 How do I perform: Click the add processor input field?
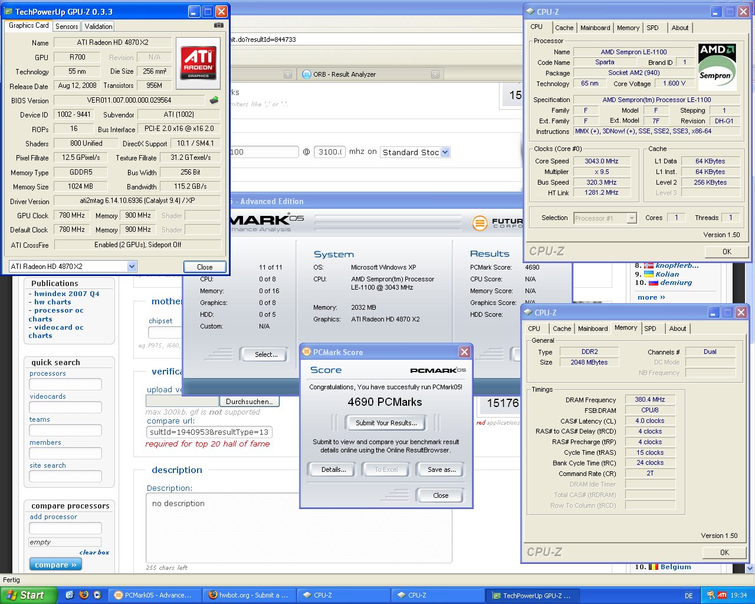click(65, 528)
